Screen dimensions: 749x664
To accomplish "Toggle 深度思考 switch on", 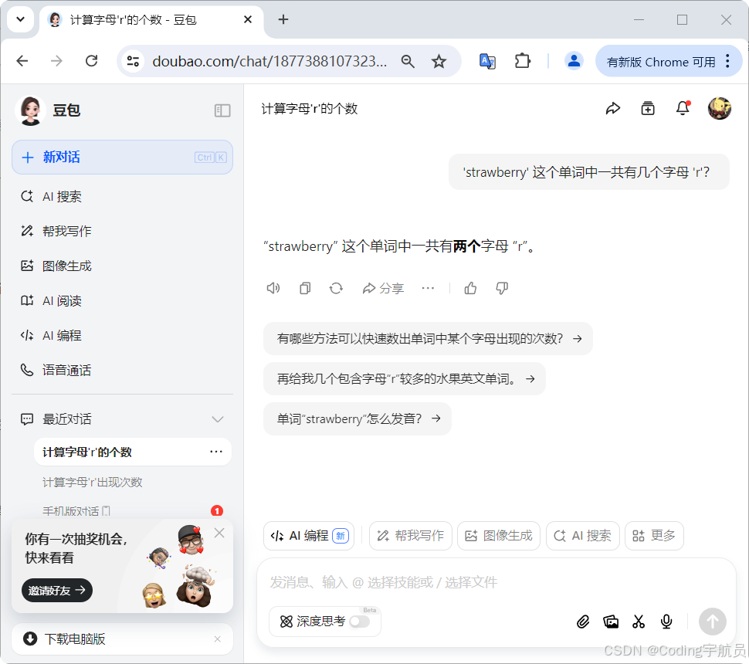I will 360,622.
